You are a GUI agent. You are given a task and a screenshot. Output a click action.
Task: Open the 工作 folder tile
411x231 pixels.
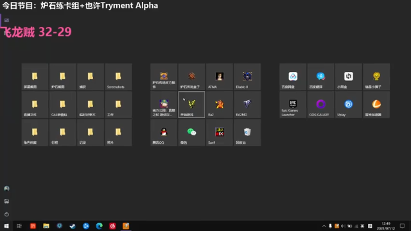point(118,105)
